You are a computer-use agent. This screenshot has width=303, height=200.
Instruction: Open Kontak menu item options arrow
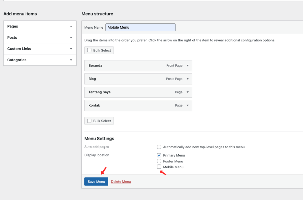click(x=187, y=106)
